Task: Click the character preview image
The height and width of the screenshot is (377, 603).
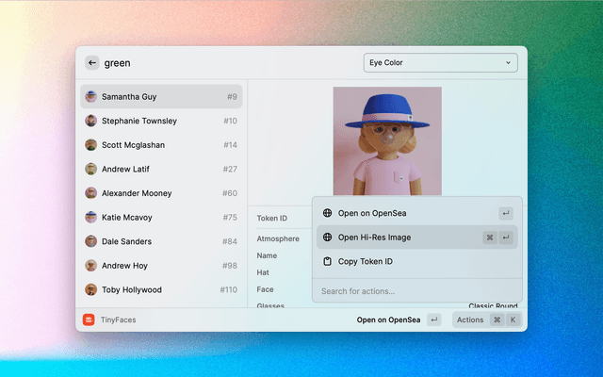Action: (x=386, y=140)
